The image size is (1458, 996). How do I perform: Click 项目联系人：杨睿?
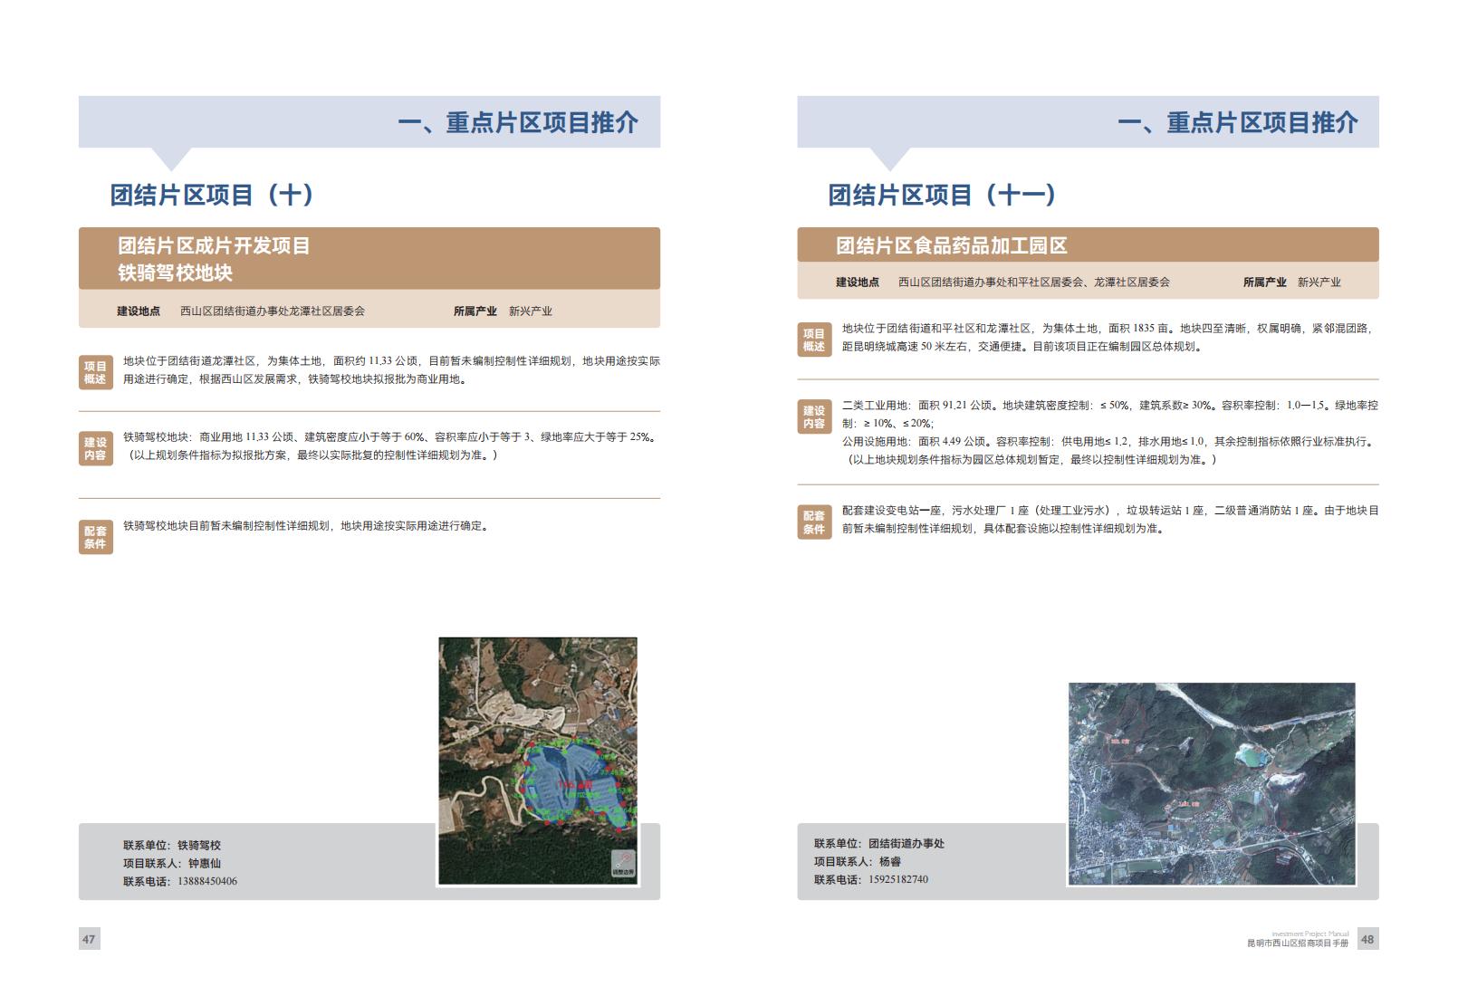858,861
